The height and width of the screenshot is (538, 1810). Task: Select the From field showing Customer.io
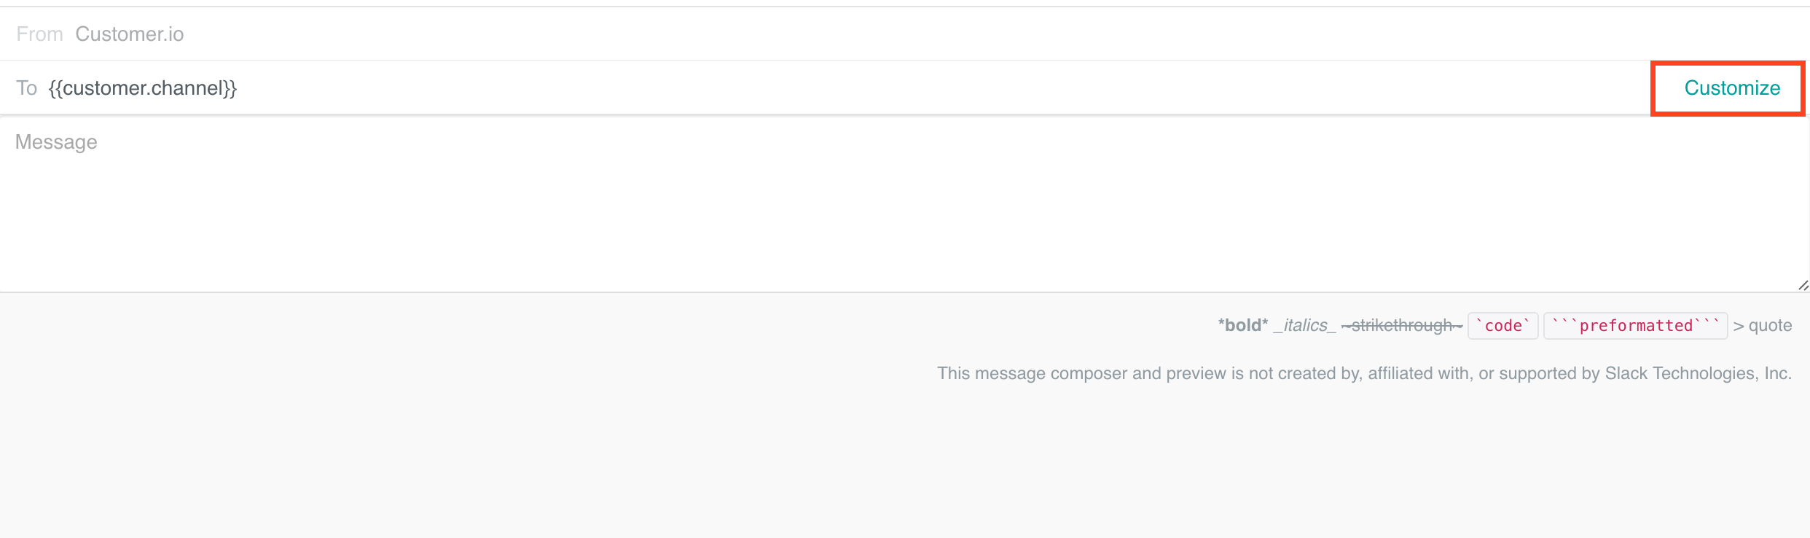click(x=128, y=34)
